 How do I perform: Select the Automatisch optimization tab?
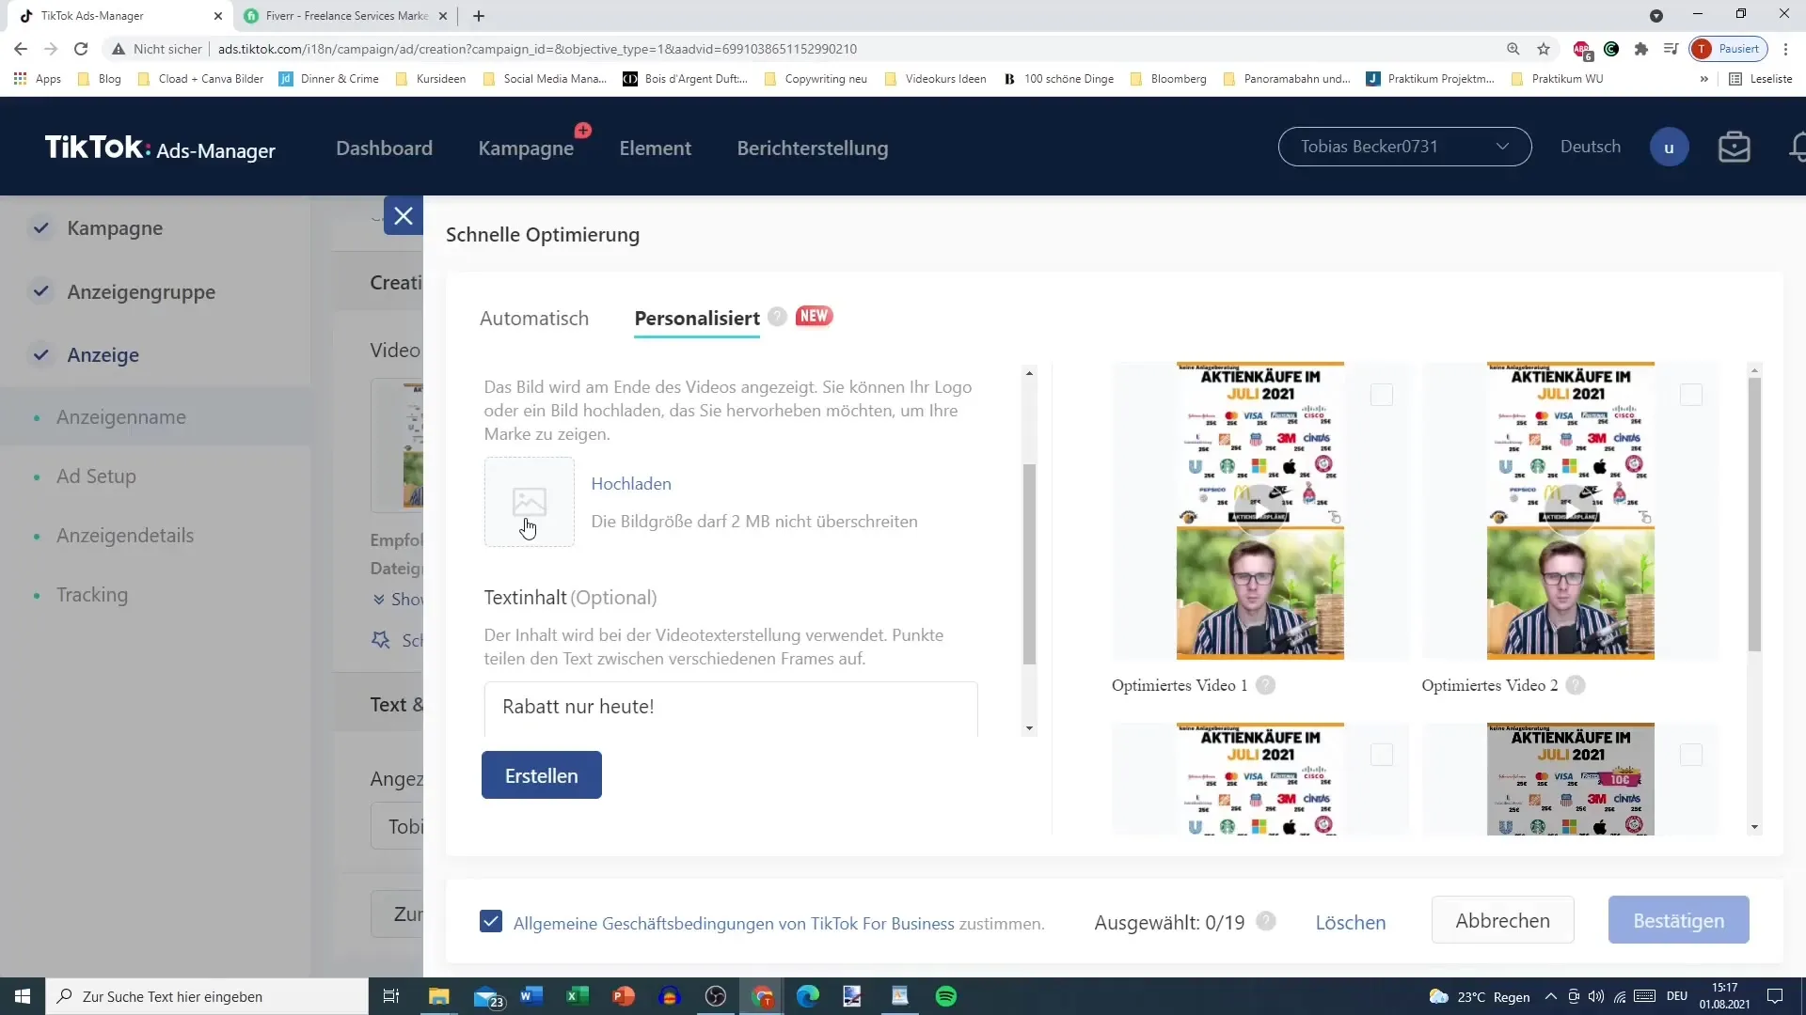point(534,319)
